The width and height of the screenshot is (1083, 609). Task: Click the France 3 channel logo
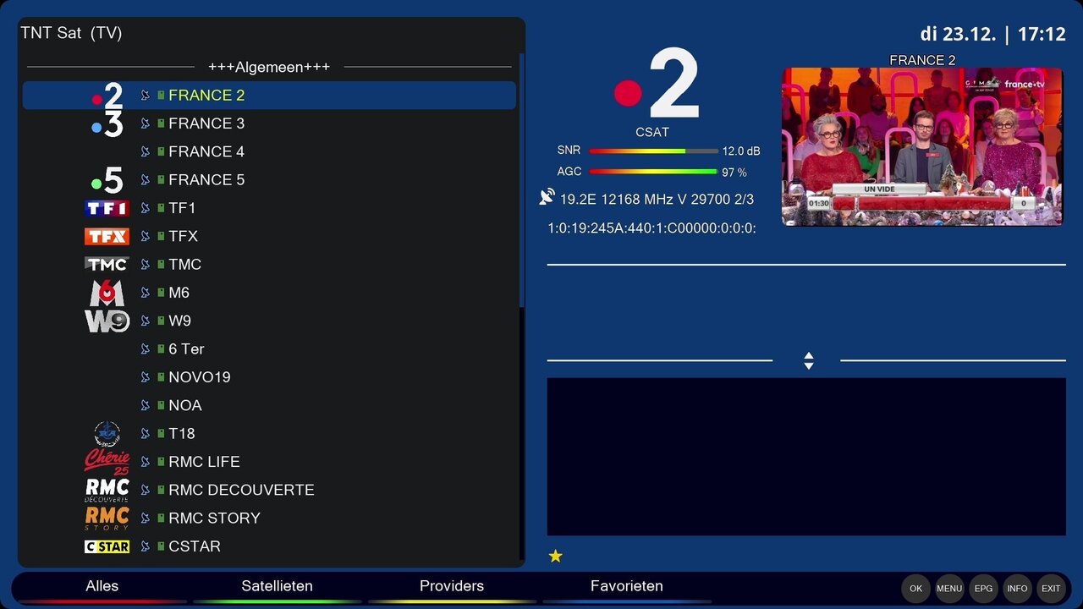point(107,123)
